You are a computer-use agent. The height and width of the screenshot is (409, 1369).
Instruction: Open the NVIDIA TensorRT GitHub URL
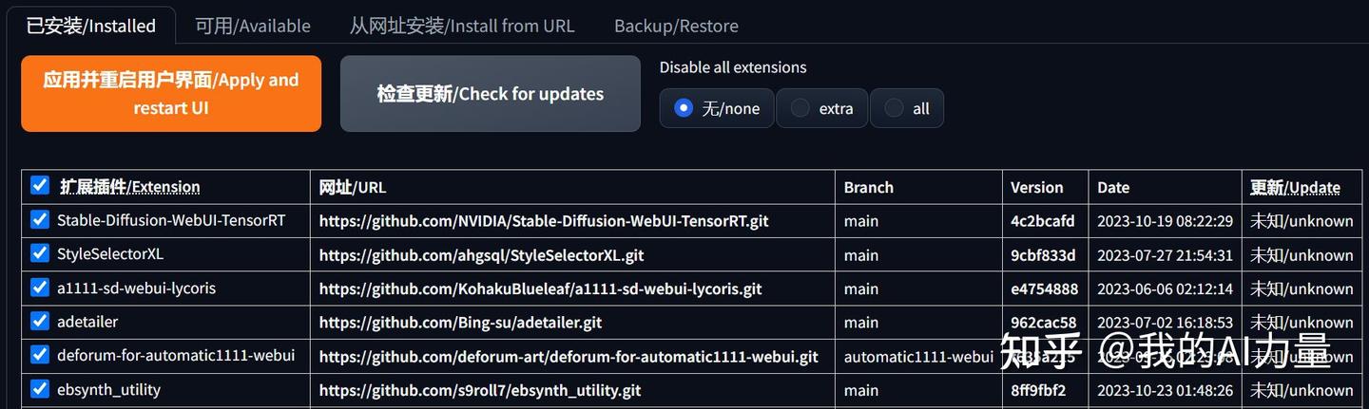[x=544, y=221]
